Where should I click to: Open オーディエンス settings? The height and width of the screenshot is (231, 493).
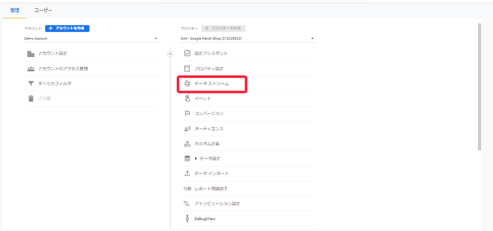[x=209, y=129]
